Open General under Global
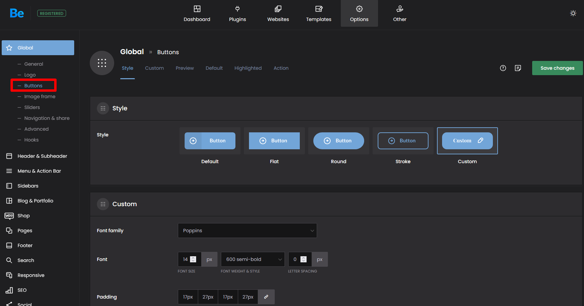584x306 pixels. pos(34,64)
